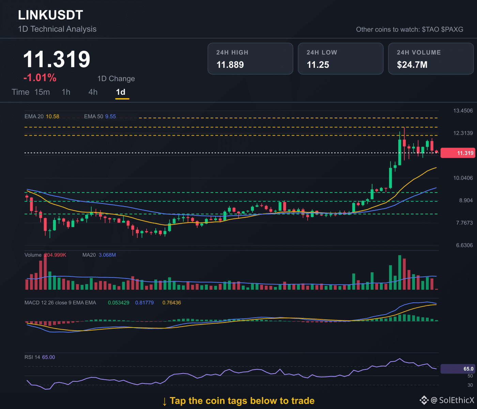Click the 7.7673 price axis label

click(464, 223)
